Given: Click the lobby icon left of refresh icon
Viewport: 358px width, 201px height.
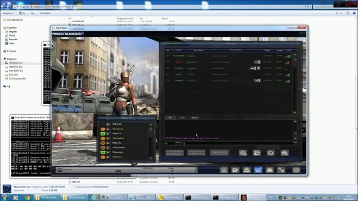Looking at the screenshot, I should [x=257, y=153].
